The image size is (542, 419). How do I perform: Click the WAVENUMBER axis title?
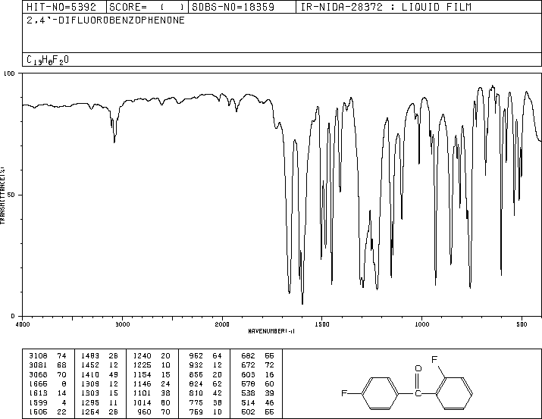click(271, 331)
